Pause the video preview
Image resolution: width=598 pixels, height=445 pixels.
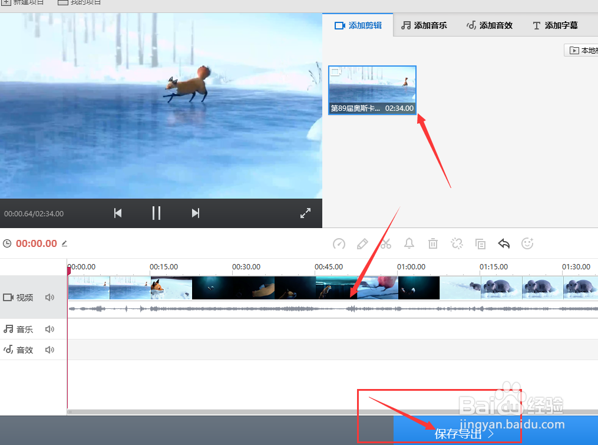[156, 213]
